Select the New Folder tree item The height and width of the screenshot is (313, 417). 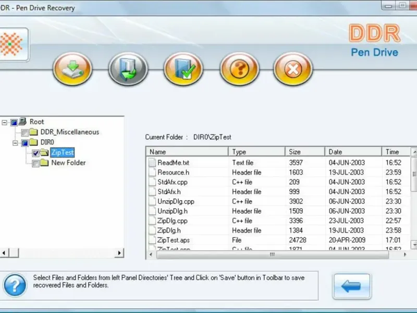click(68, 163)
